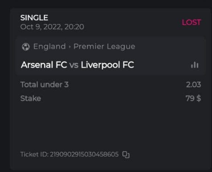Viewport: 212px width, 172px height.
Task: Select the Ticket ID number text
Action: click(84, 154)
